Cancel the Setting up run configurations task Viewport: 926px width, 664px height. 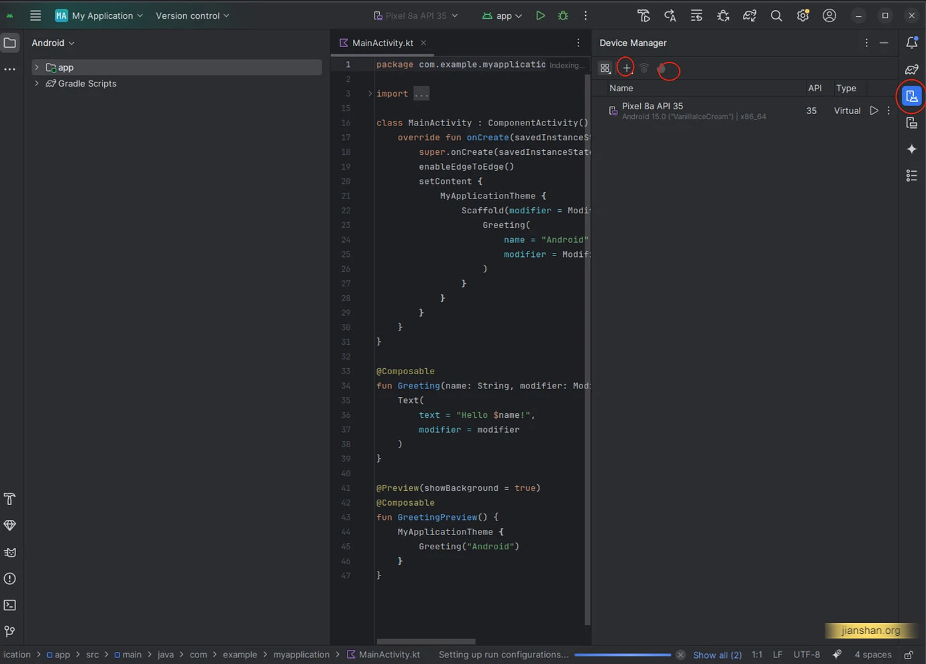point(680,655)
